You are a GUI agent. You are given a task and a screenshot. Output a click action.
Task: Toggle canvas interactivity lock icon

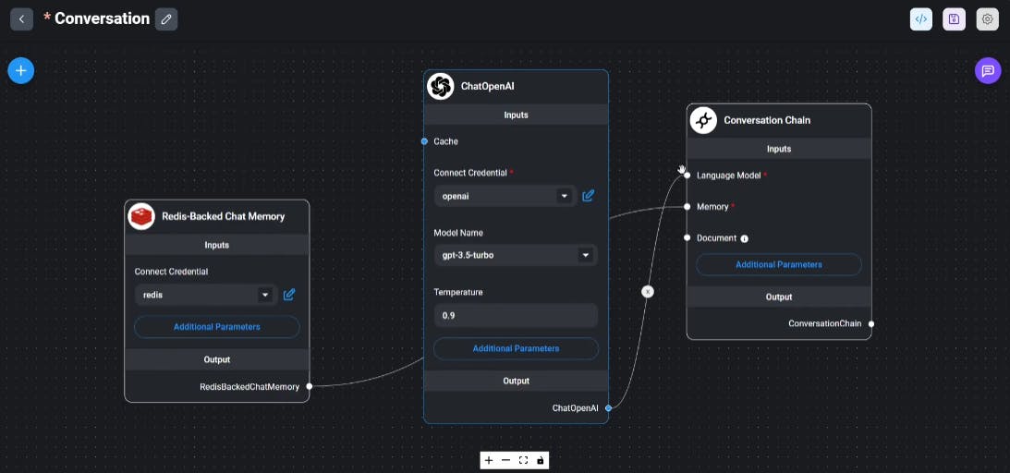click(x=541, y=460)
